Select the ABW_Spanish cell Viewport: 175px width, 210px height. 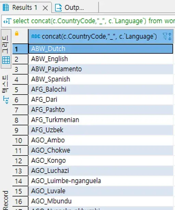(x=101, y=79)
